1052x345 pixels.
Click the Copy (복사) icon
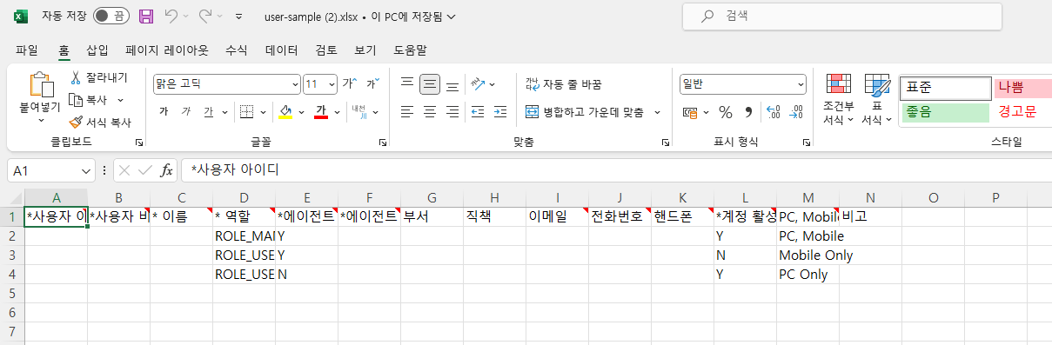[76, 100]
